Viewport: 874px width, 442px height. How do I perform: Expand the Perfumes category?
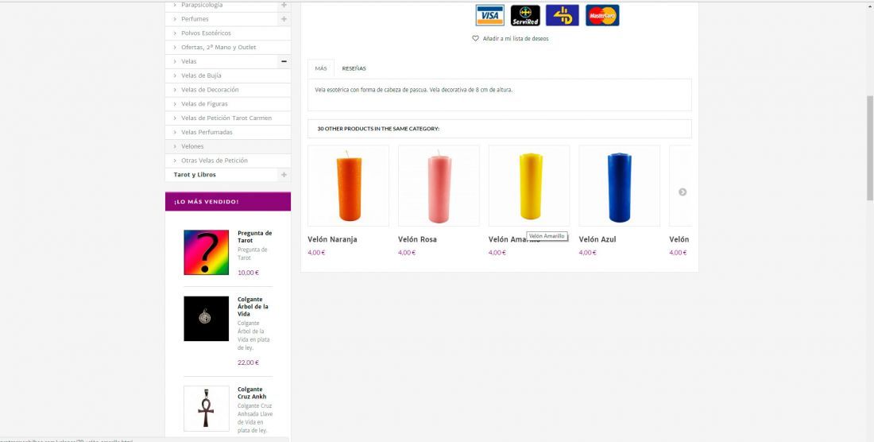284,18
